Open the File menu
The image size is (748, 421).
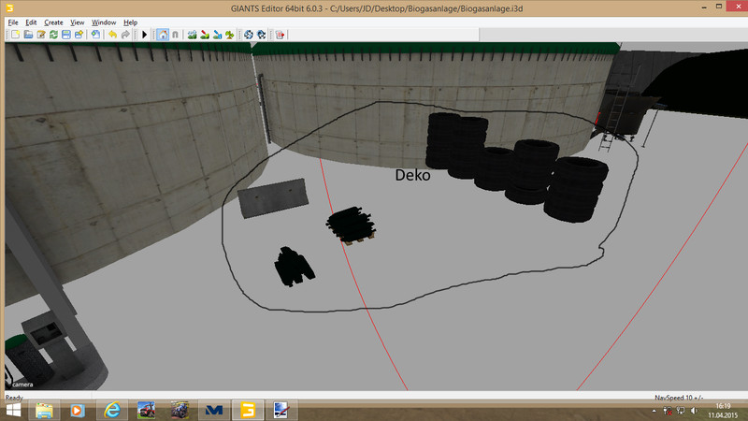11,22
